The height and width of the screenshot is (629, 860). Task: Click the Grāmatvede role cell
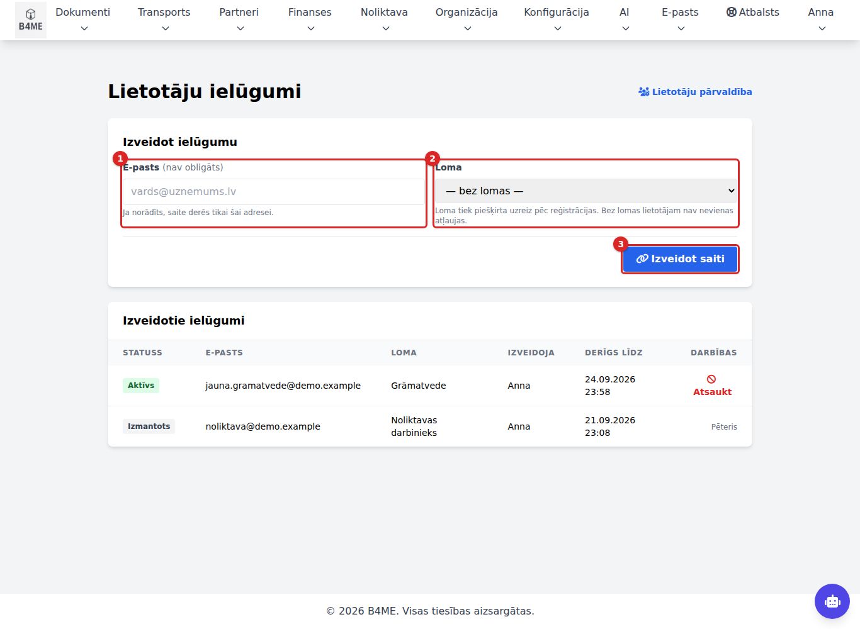(x=419, y=386)
